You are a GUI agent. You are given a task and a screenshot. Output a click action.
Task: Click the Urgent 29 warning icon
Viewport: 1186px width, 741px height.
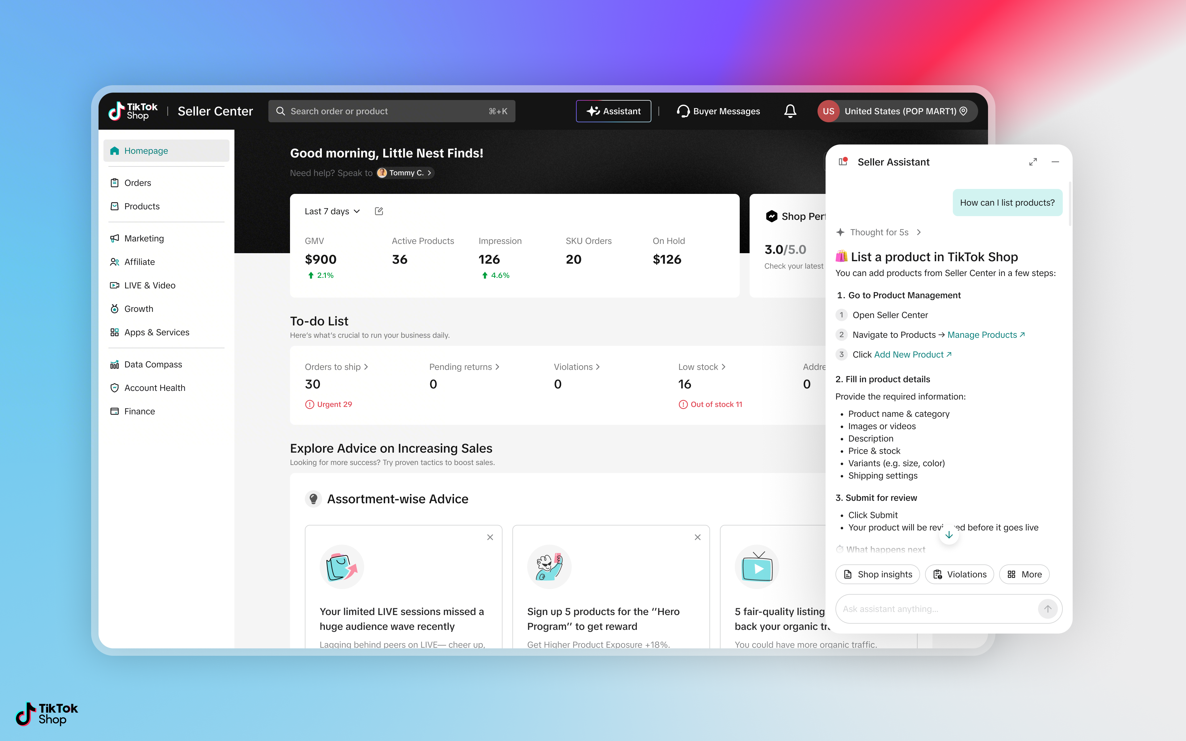click(x=310, y=404)
